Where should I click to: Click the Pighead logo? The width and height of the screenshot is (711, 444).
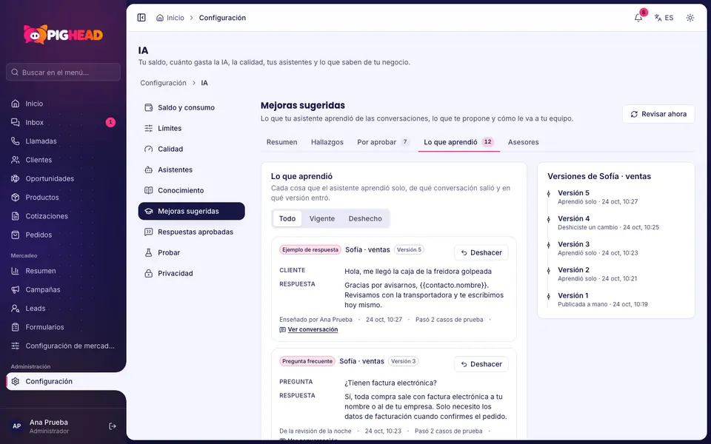coord(63,35)
